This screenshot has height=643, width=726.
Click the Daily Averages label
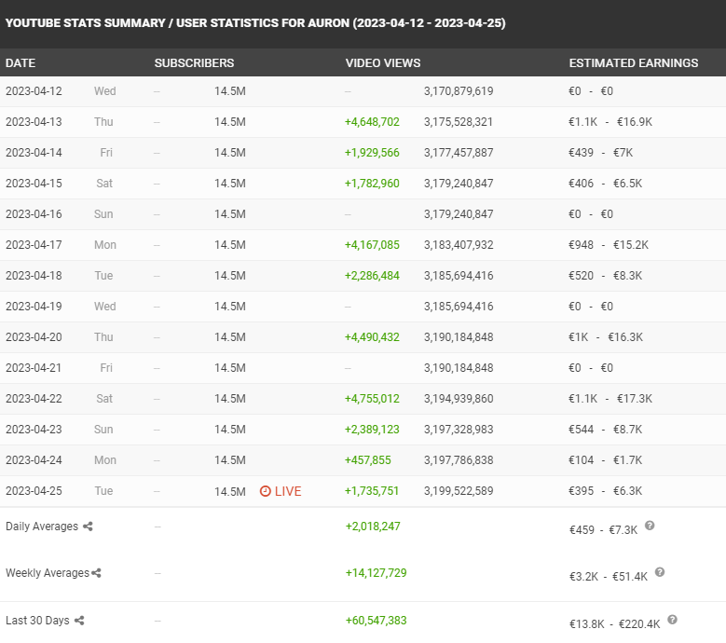click(x=42, y=527)
